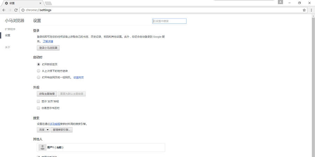Reload the page with the refresh icon
Viewport: 315px width, 157px height.
click(16, 10)
